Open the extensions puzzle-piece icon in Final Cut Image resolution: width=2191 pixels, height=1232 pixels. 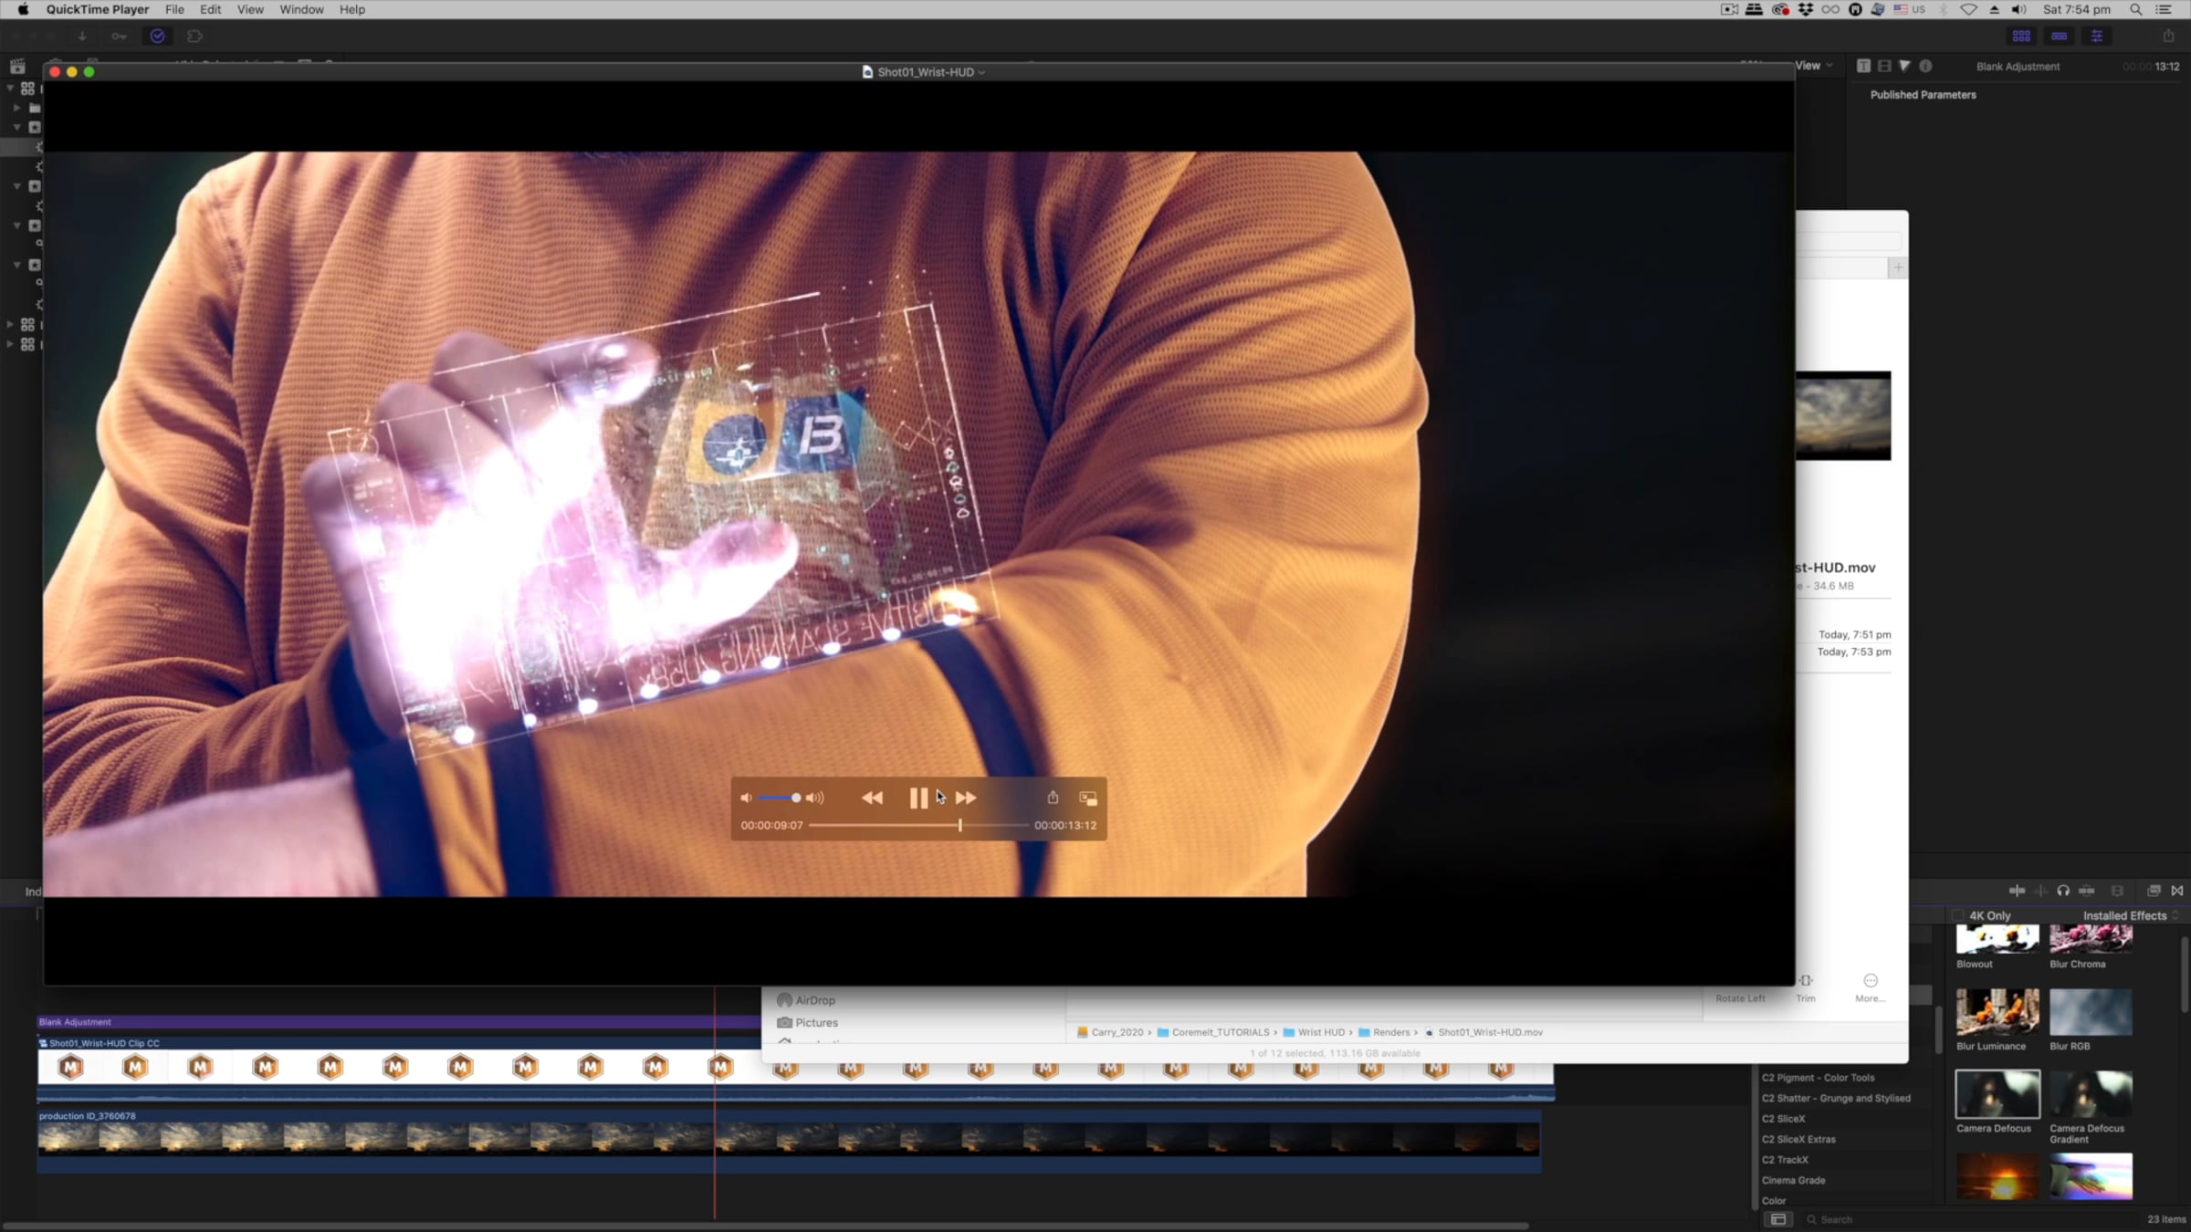point(194,37)
